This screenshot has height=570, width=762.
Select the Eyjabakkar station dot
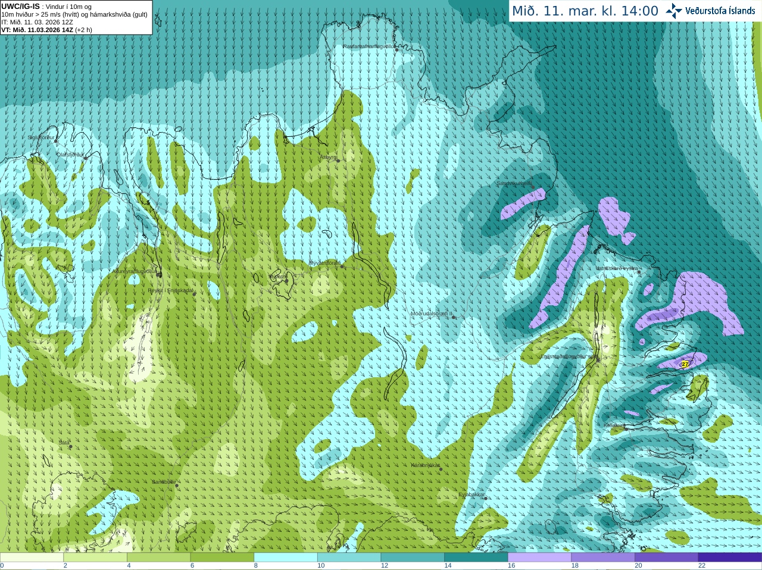[486, 498]
